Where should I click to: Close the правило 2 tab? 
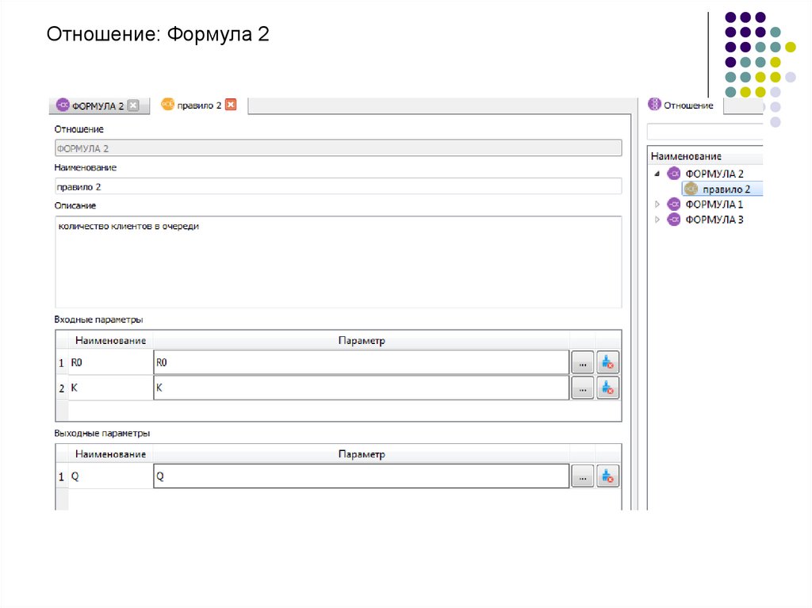231,105
